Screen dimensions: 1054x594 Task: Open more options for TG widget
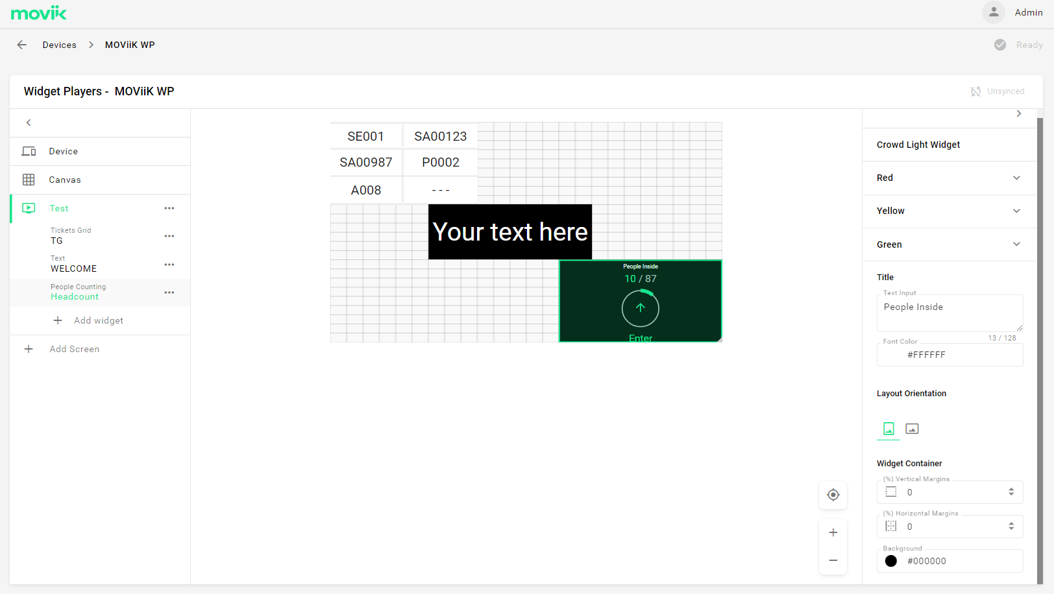click(169, 236)
